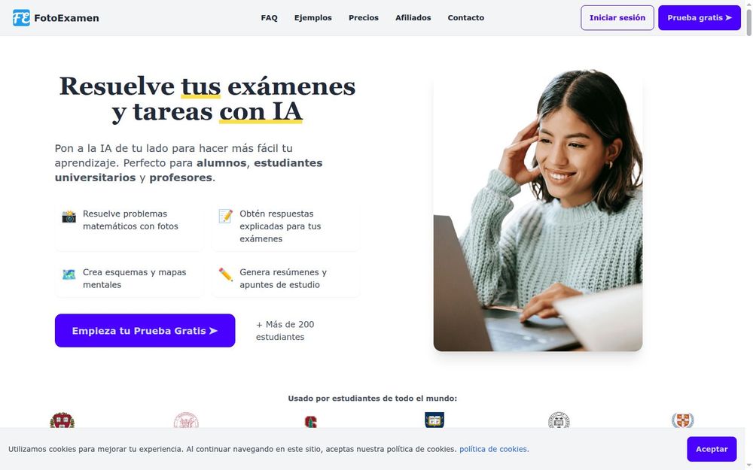Click the camera icon beside math problems
Image resolution: width=753 pixels, height=470 pixels.
(x=69, y=217)
